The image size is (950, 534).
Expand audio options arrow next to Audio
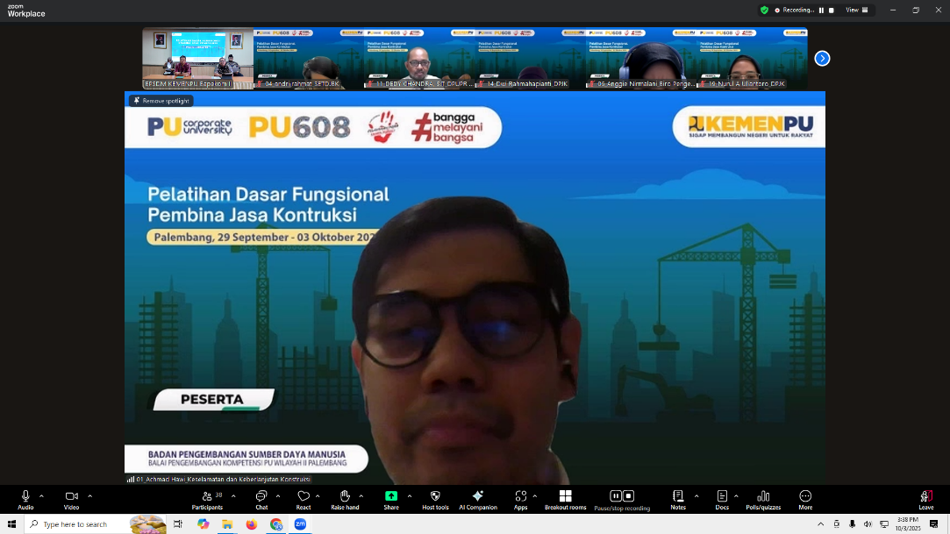click(x=42, y=495)
